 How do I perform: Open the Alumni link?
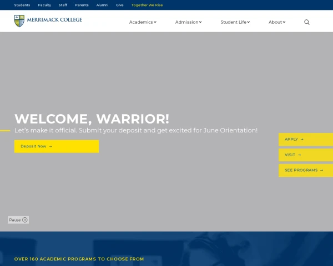pos(102,5)
